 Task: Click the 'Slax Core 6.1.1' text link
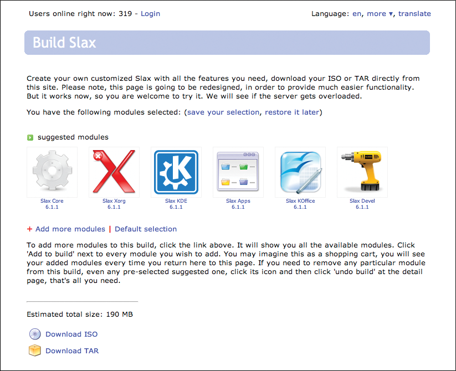click(52, 204)
